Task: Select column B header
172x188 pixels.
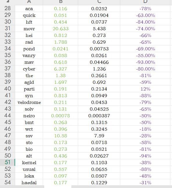Action: pyautogui.click(x=60, y=2)
